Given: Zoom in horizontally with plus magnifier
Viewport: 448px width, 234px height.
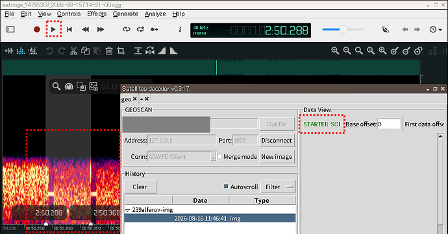Looking at the screenshot, I should [335, 51].
